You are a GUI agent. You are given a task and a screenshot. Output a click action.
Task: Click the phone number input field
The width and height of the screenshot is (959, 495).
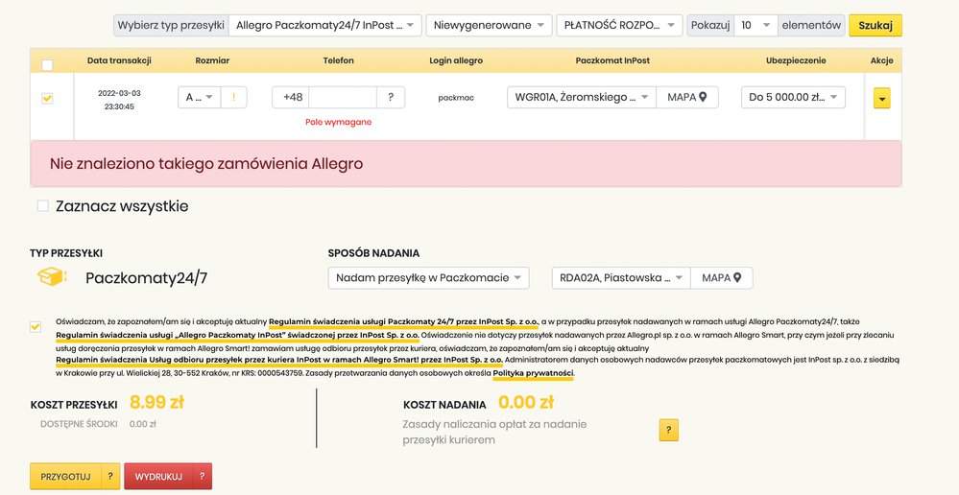click(x=343, y=98)
